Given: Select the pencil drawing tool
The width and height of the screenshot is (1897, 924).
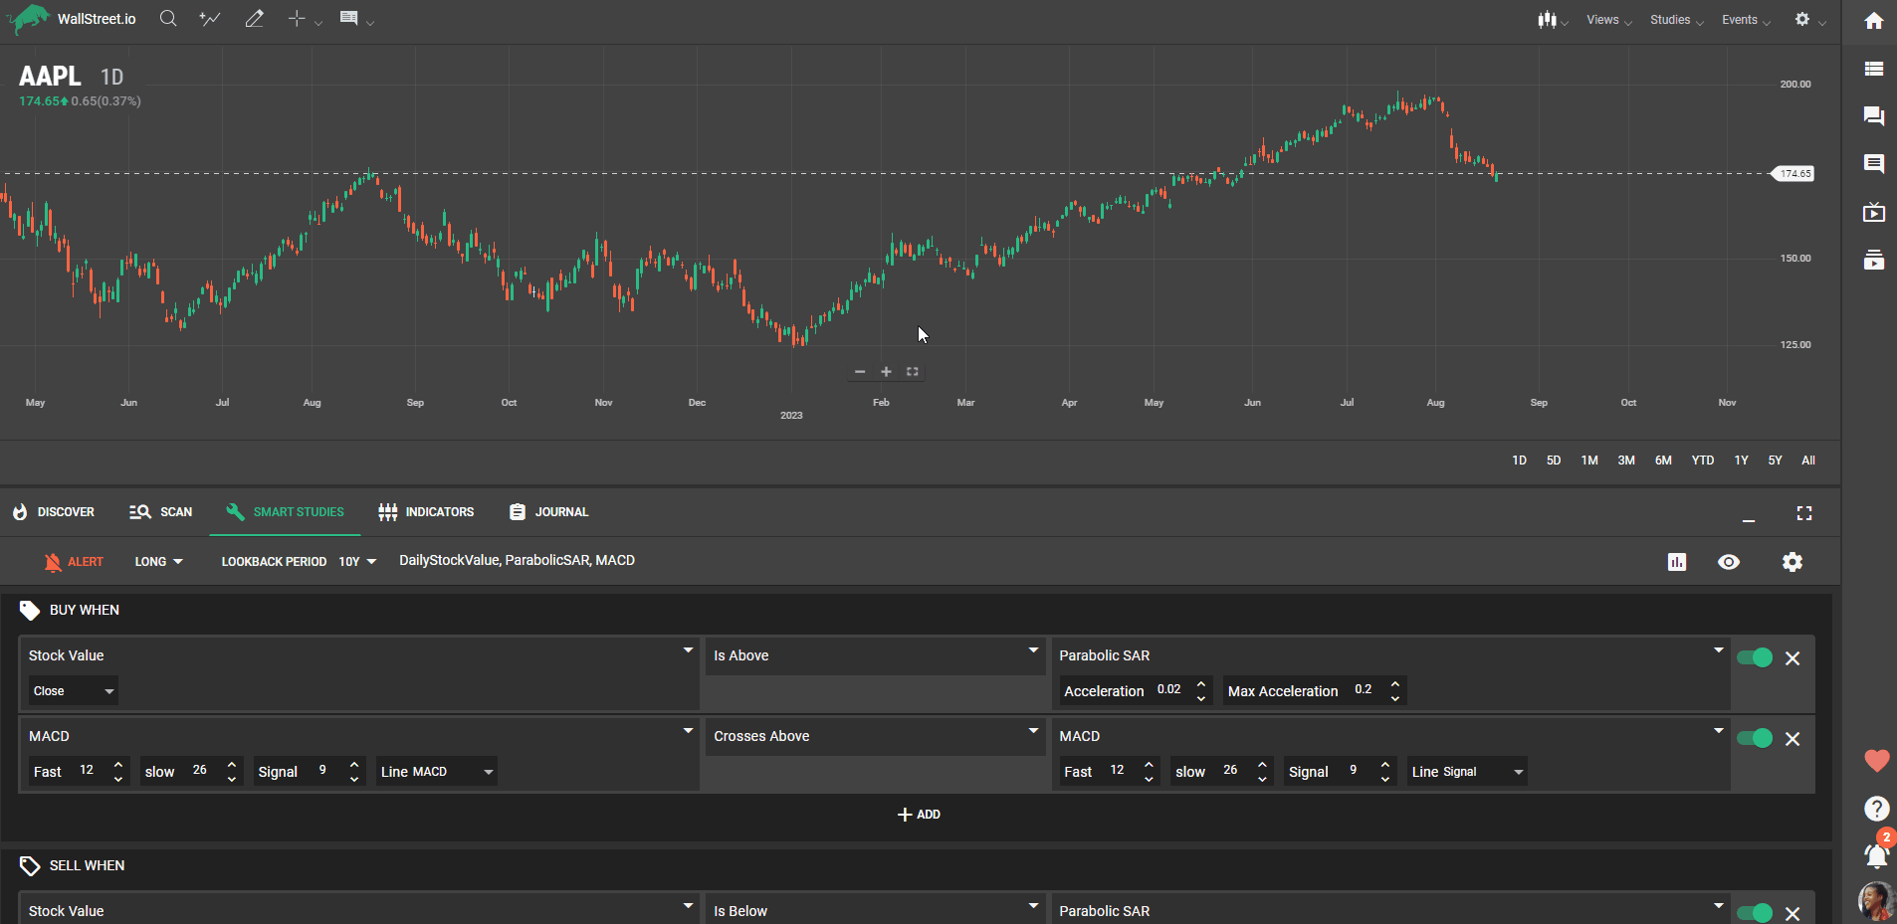Looking at the screenshot, I should [255, 19].
